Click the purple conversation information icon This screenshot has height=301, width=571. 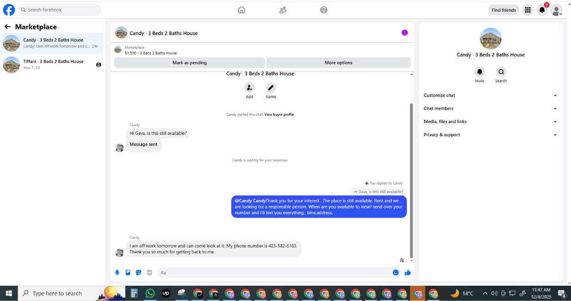tap(405, 32)
